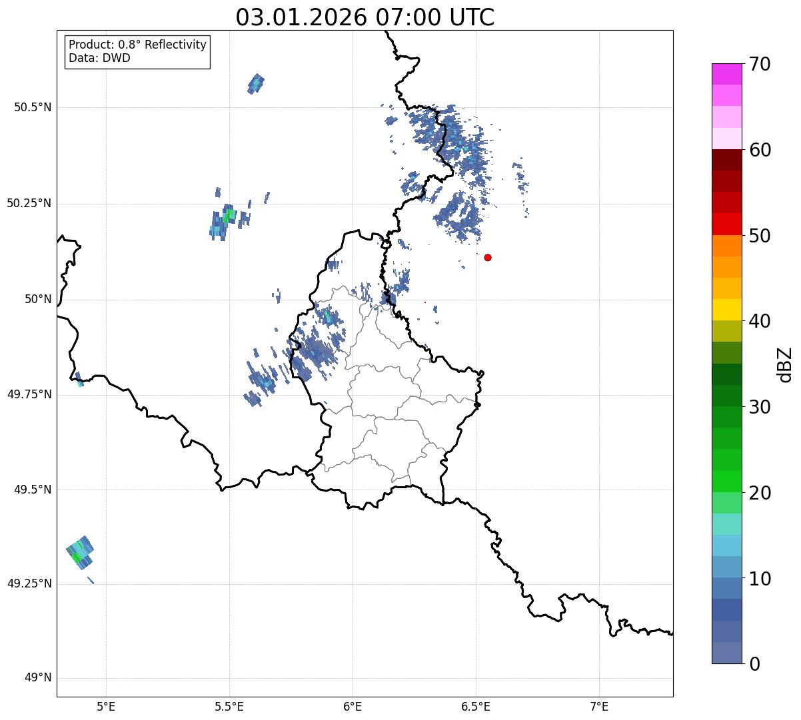Viewport: 801px width, 720px height.
Task: Click the "50.5°N" latitude label
Action: pyautogui.click(x=33, y=107)
